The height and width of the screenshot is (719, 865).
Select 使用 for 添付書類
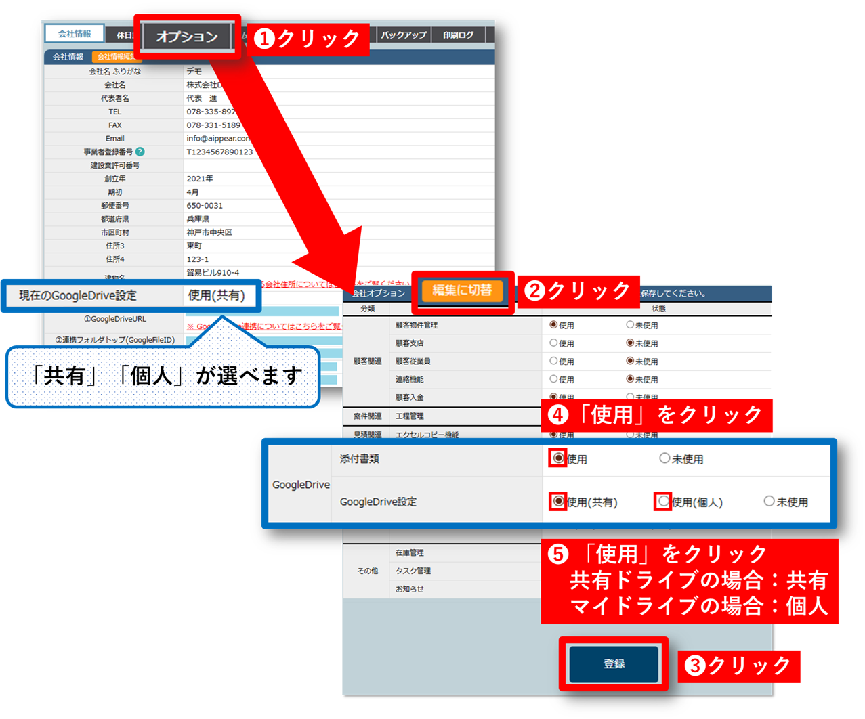(558, 458)
